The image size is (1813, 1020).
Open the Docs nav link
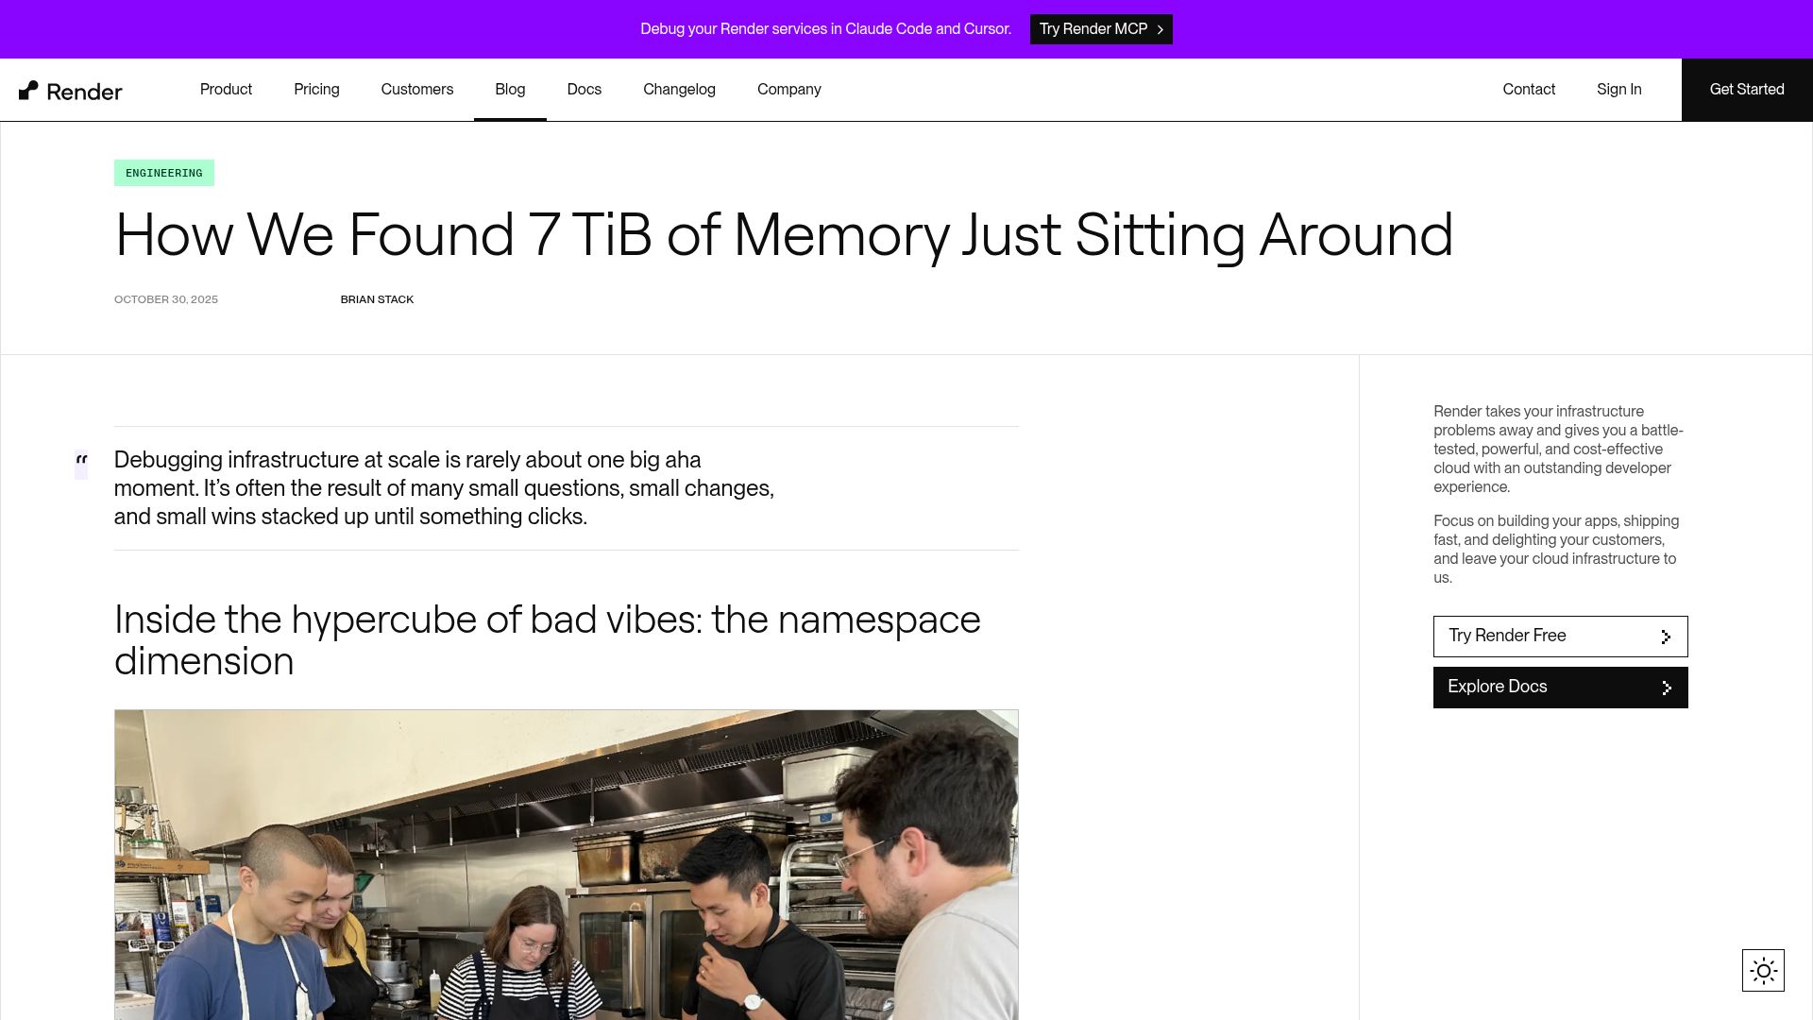click(x=585, y=90)
